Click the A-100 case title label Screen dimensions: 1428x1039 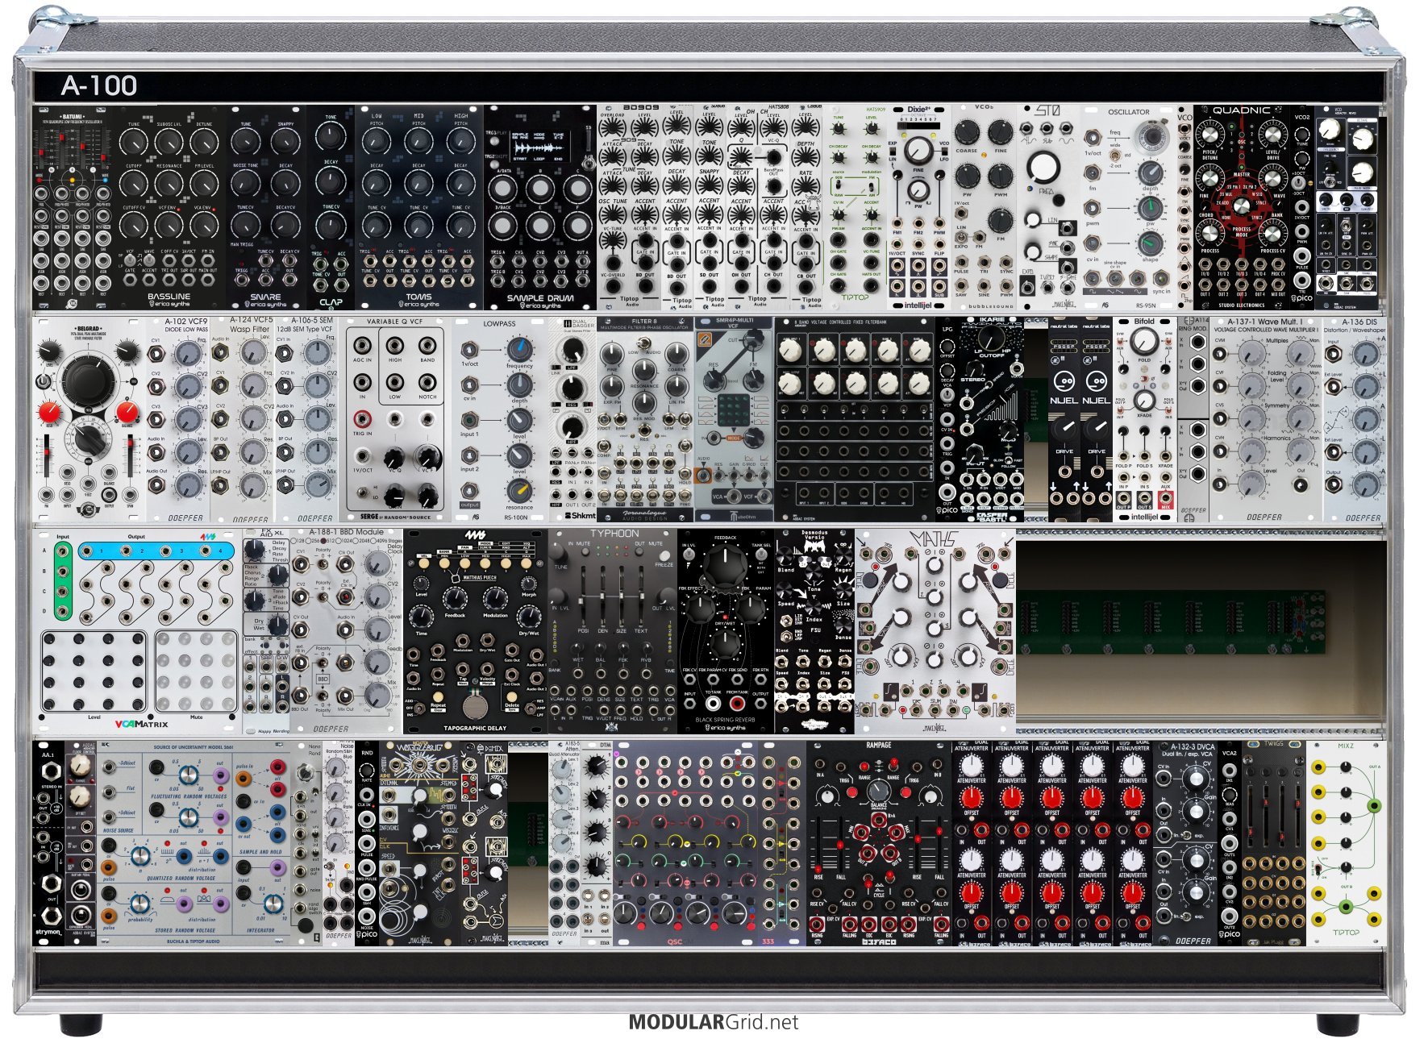(x=98, y=85)
